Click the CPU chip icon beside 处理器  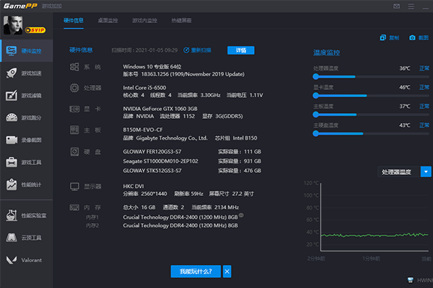tap(74, 88)
